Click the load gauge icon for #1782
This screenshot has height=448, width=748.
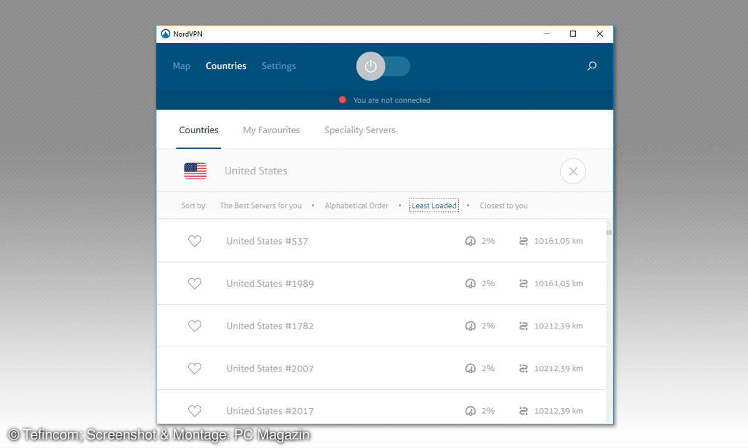pos(471,325)
